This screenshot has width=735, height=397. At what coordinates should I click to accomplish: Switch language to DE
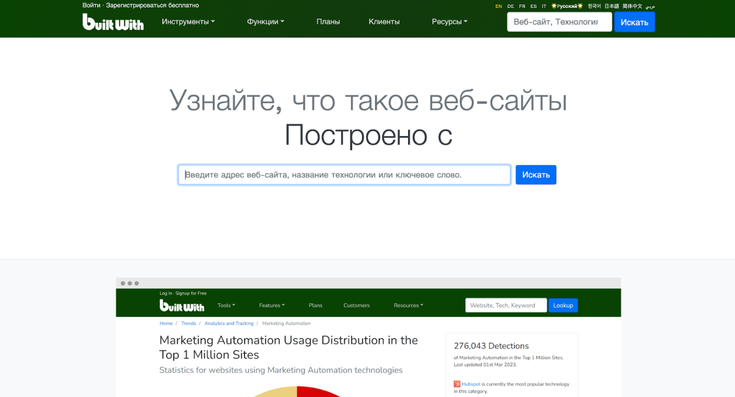click(x=510, y=6)
